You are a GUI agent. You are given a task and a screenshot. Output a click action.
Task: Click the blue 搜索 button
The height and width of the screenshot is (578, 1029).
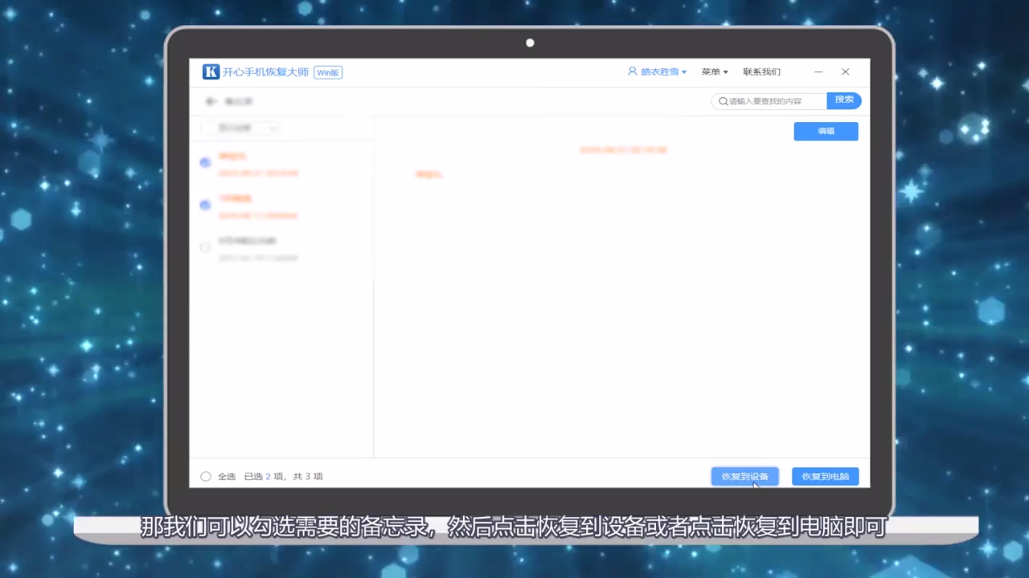click(843, 100)
